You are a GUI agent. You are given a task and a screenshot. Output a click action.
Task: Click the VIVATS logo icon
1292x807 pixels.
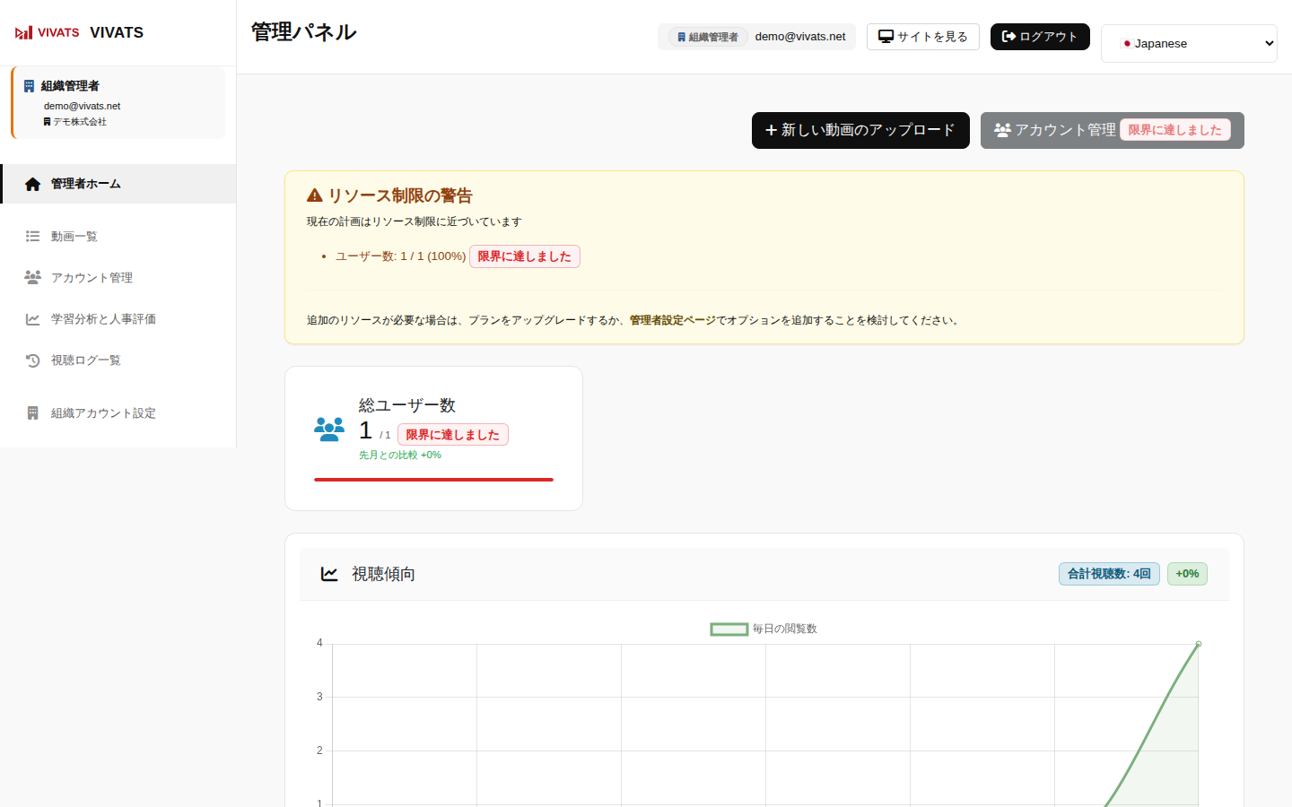pyautogui.click(x=47, y=32)
